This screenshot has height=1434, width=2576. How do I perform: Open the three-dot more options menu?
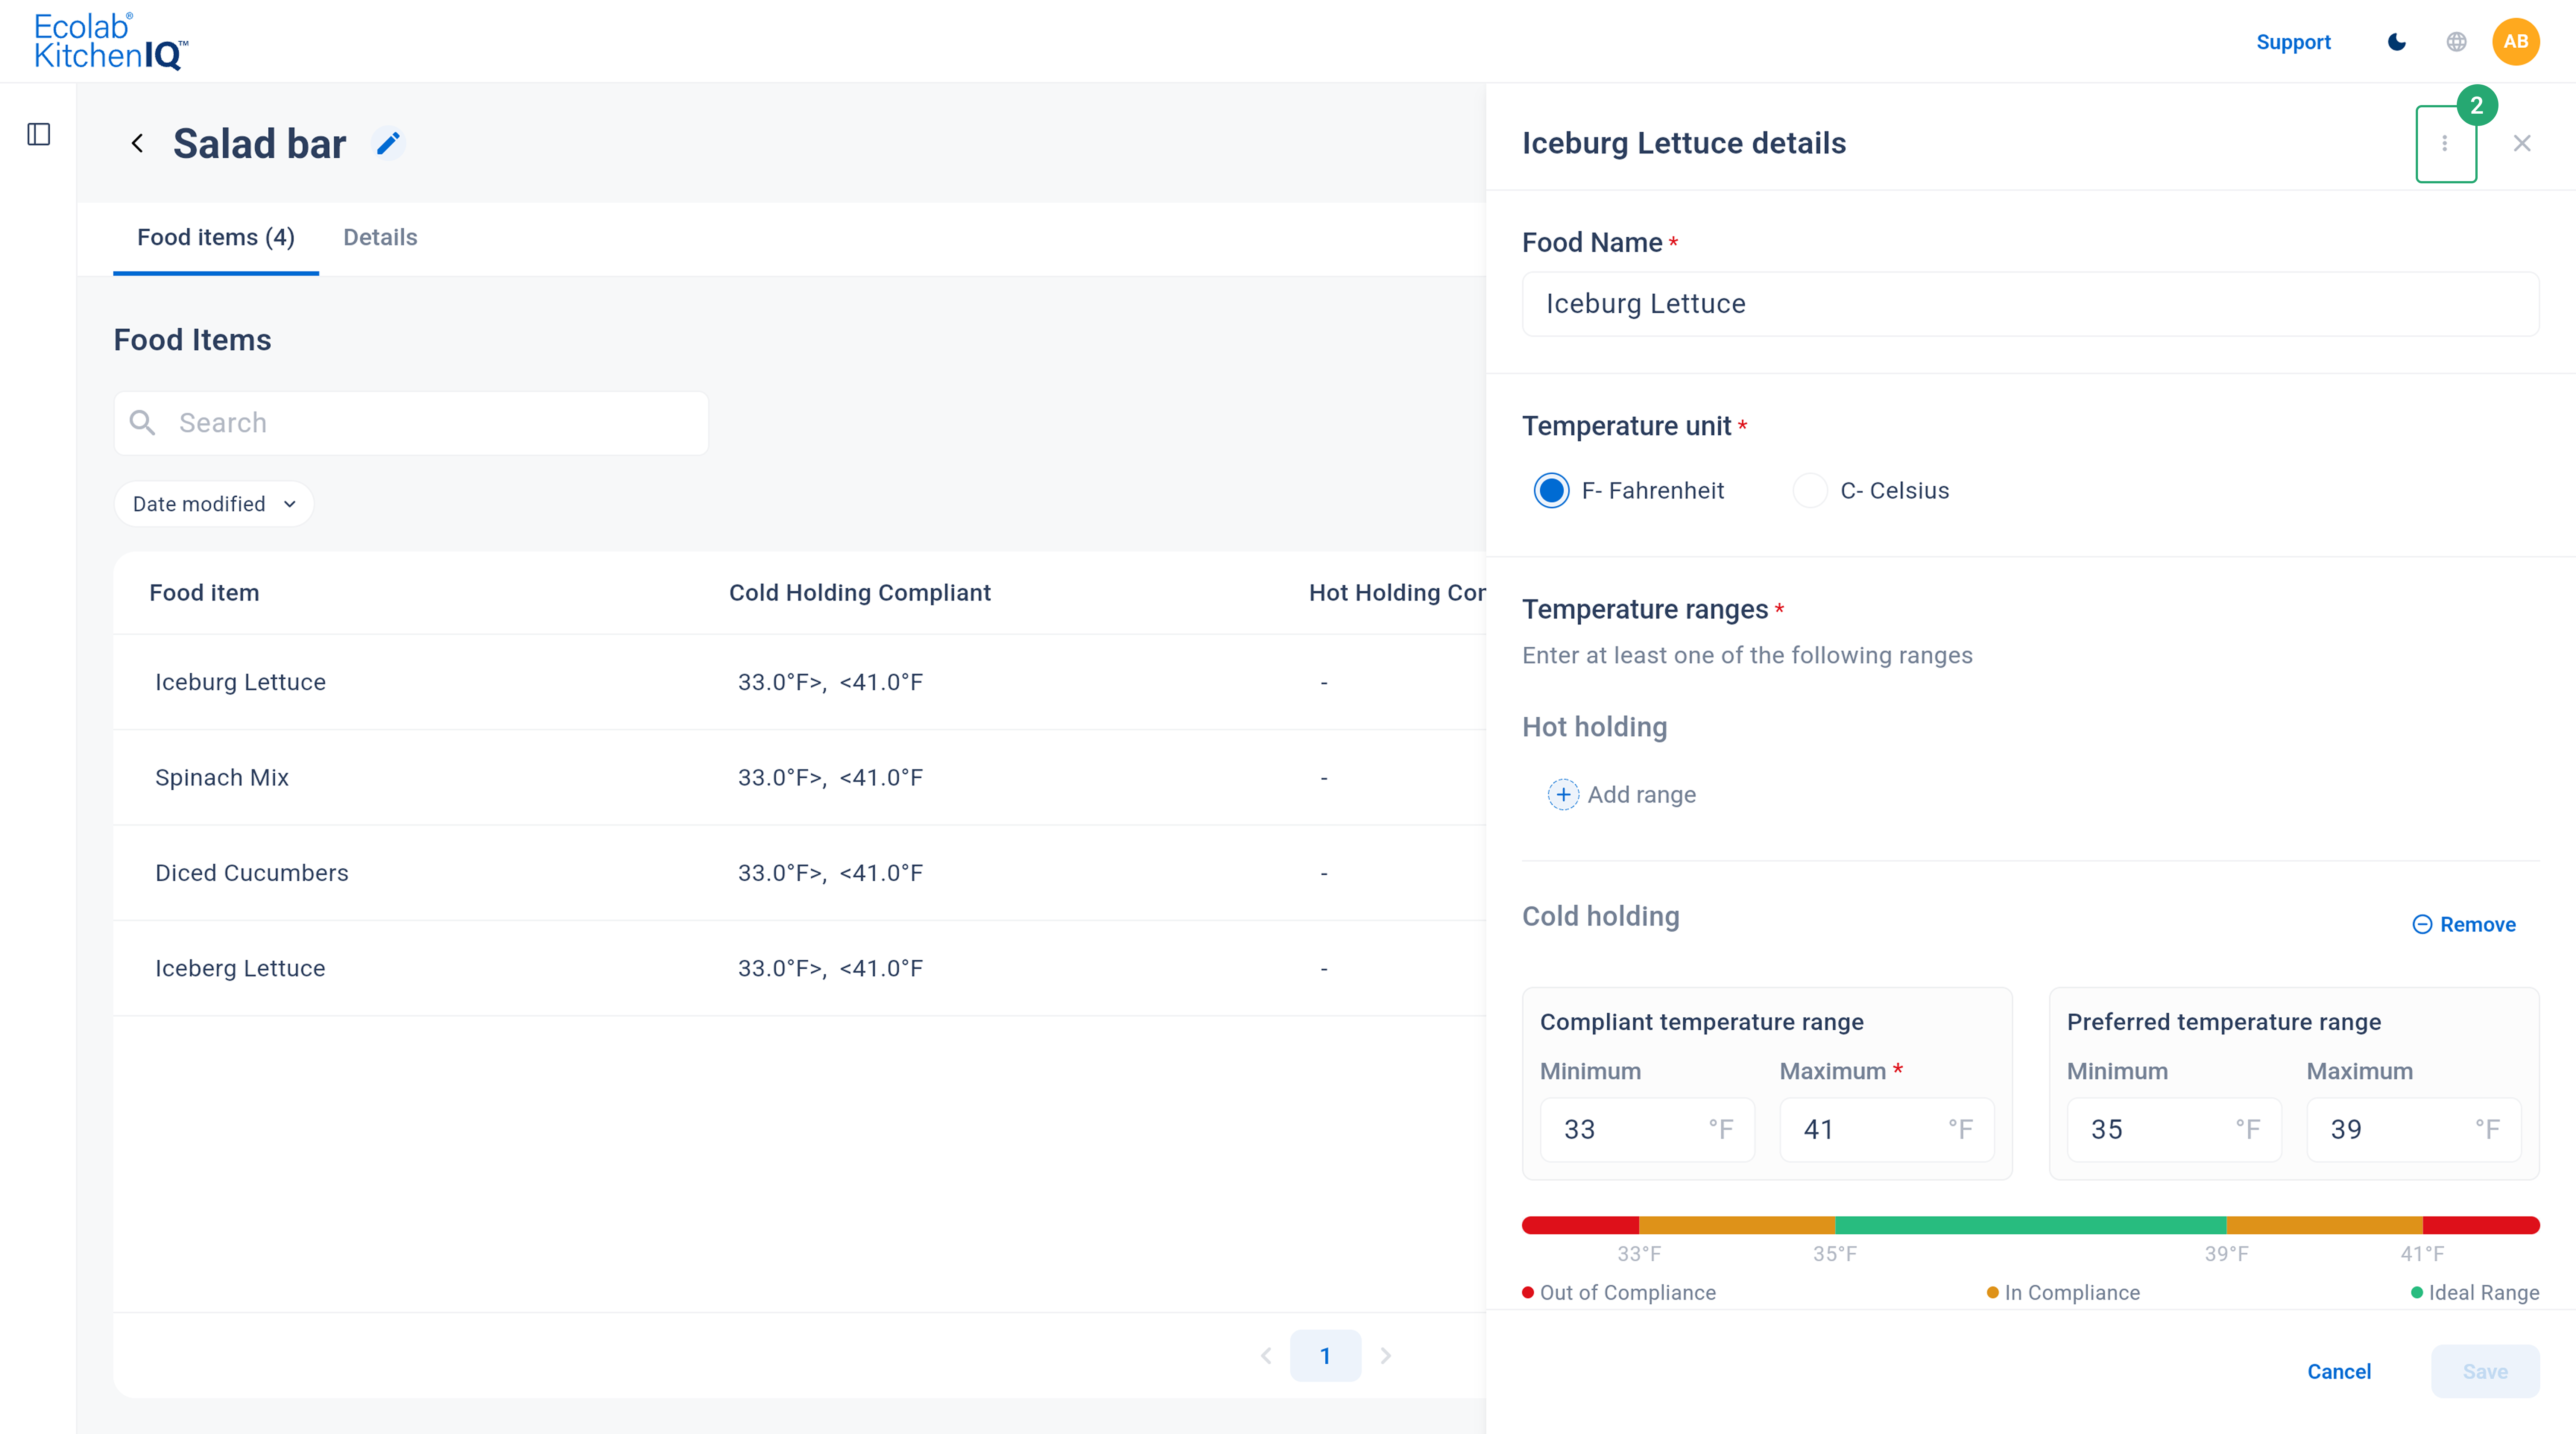tap(2445, 144)
